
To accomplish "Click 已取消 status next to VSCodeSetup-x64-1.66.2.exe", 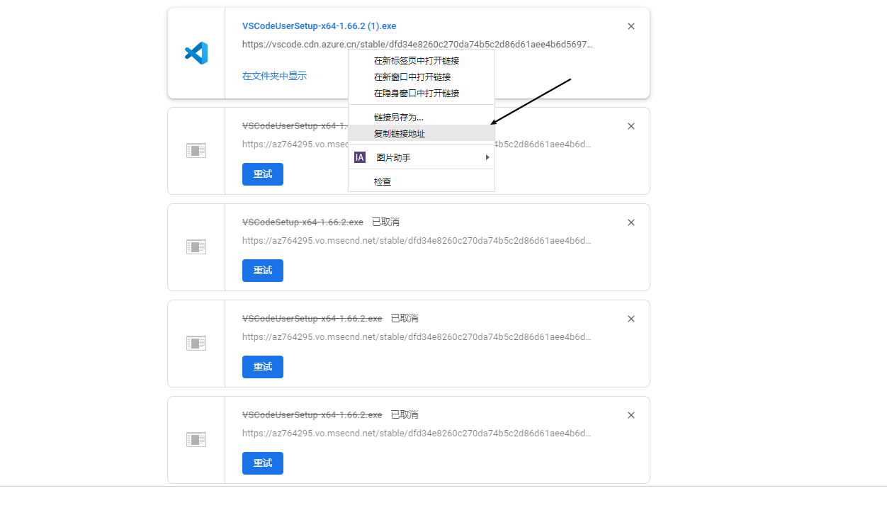I will [x=385, y=222].
